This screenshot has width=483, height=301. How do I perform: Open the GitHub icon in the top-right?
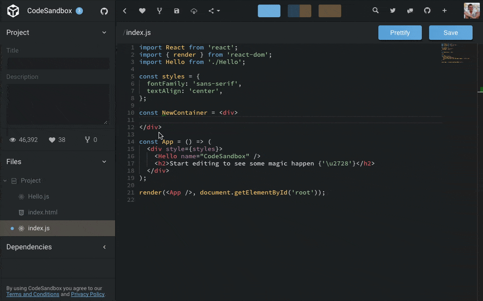click(x=427, y=10)
